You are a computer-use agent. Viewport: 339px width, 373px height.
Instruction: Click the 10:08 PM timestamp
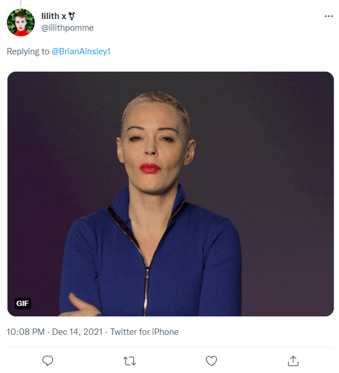(x=25, y=331)
